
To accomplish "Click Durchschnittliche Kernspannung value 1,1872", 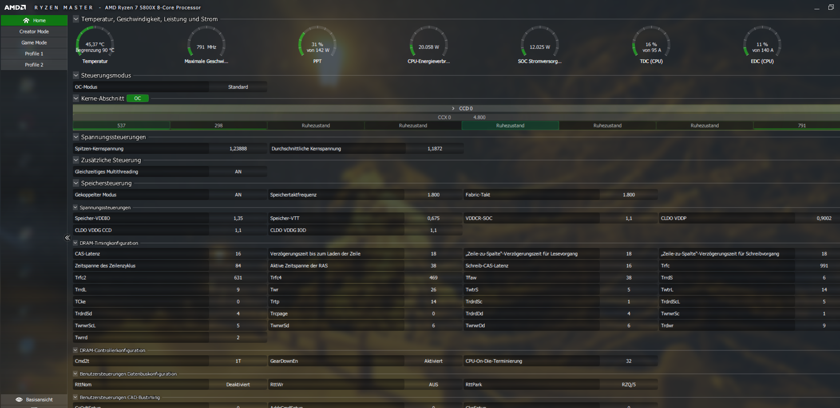I will coord(435,149).
